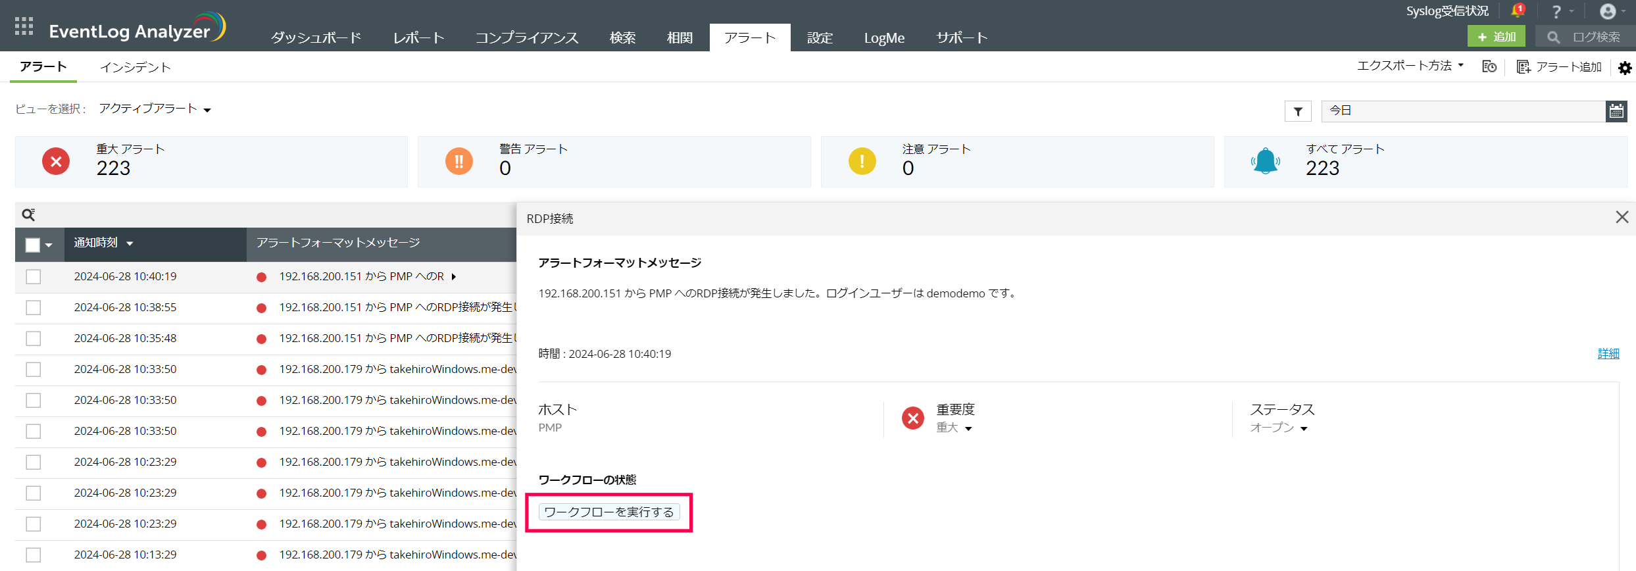Toggle the select-all header checkbox
1636x571 pixels.
[x=32, y=245]
